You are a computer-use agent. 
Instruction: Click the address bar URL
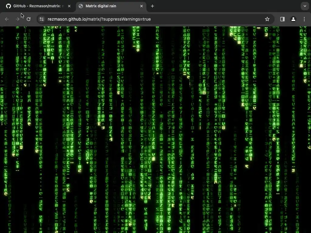(x=99, y=19)
